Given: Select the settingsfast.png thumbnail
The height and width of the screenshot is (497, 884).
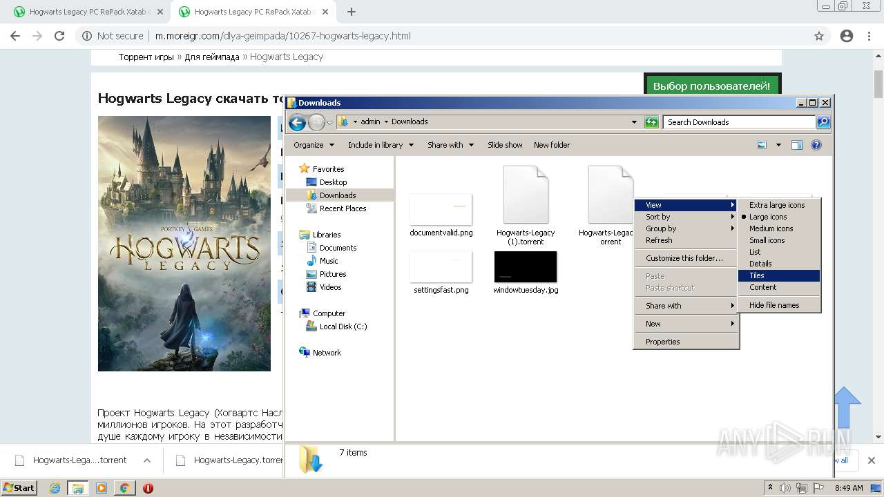Looking at the screenshot, I should 441,266.
